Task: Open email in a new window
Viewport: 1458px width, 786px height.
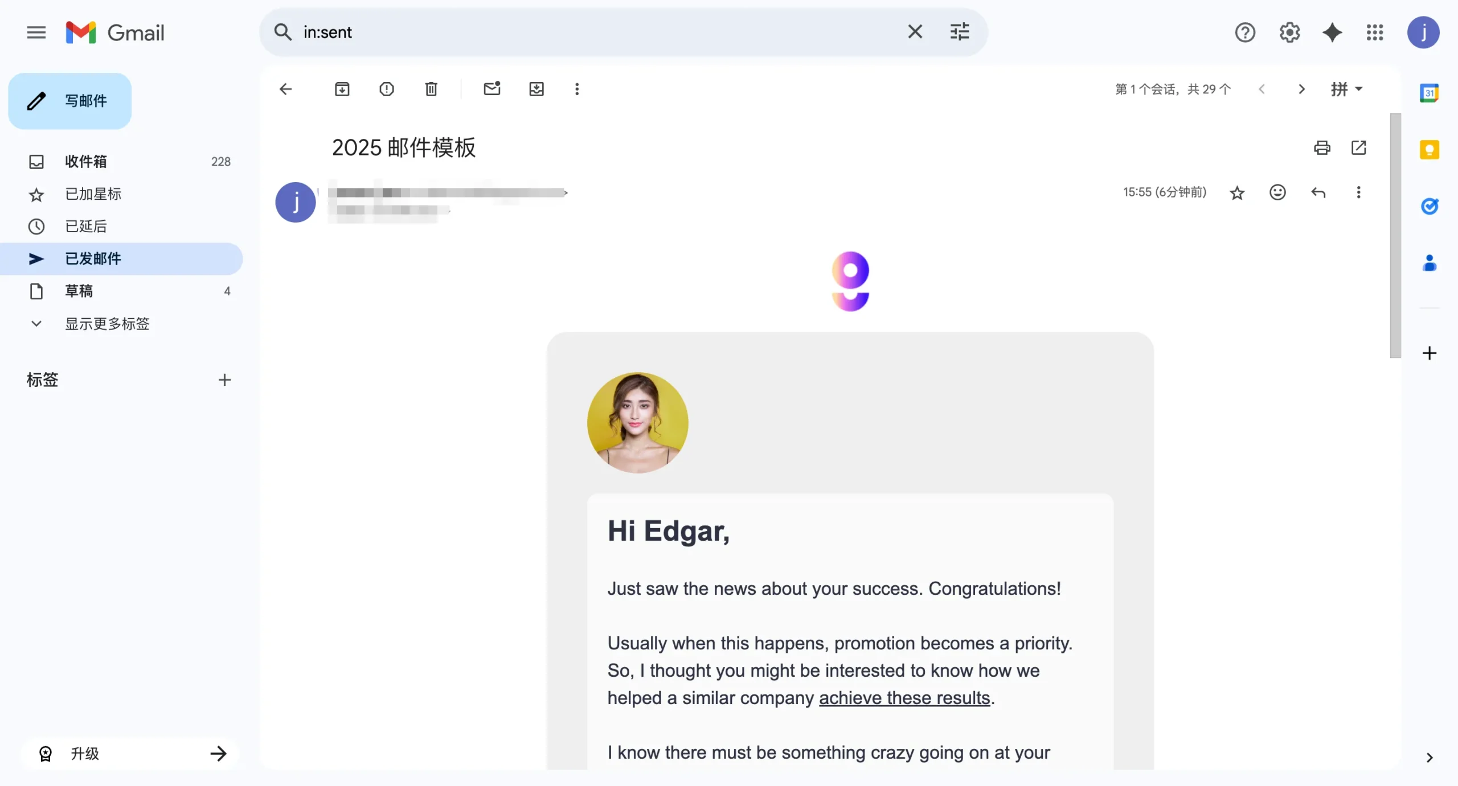Action: tap(1360, 147)
